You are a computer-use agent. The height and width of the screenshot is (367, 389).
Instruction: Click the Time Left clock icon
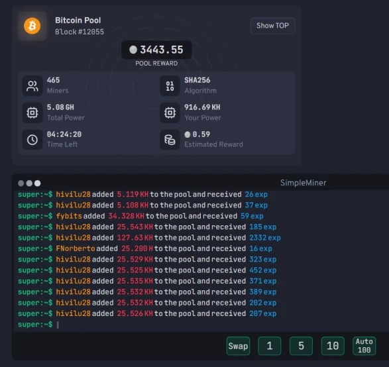click(32, 140)
